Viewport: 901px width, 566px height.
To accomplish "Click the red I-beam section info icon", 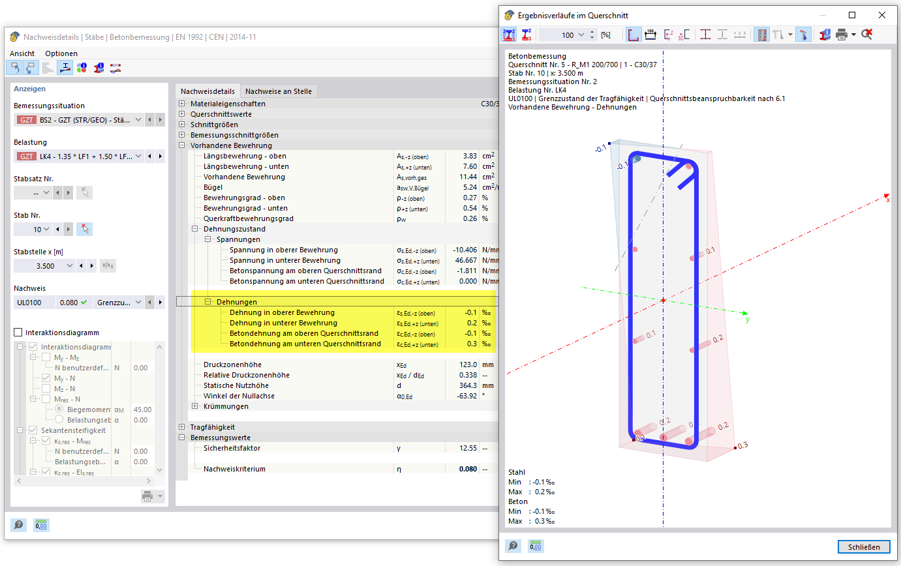I will [x=99, y=67].
